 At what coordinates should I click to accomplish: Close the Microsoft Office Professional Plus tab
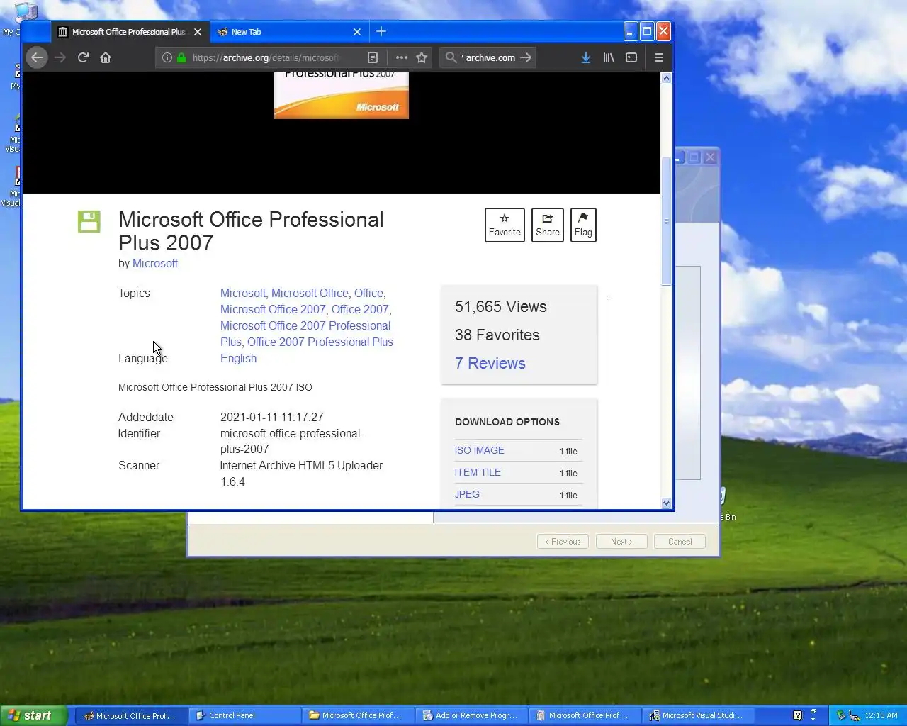point(198,32)
